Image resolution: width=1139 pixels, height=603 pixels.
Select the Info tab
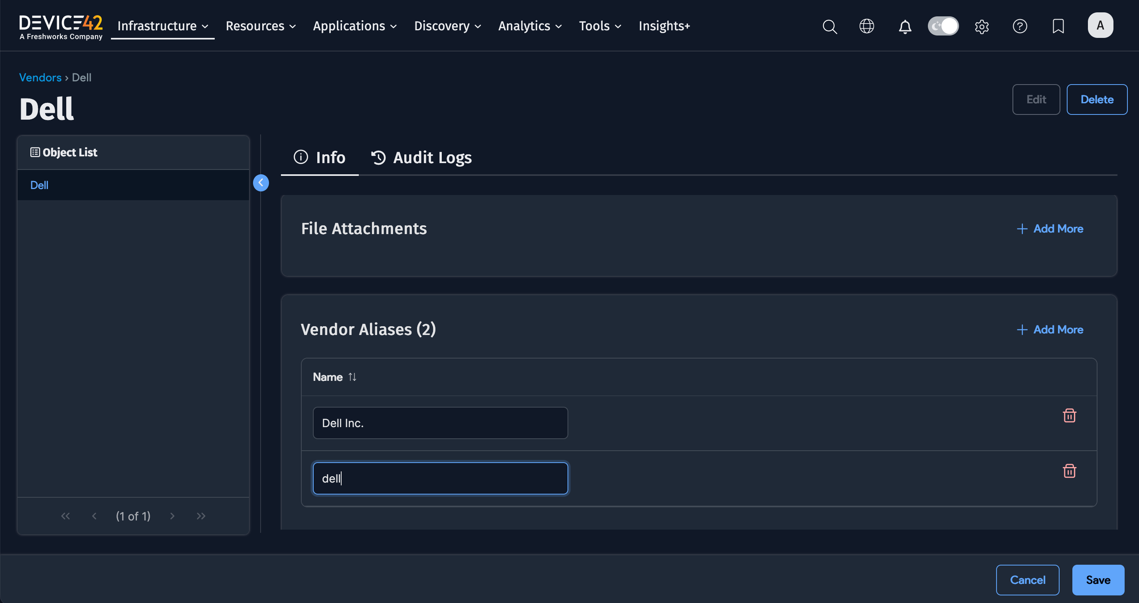point(319,158)
